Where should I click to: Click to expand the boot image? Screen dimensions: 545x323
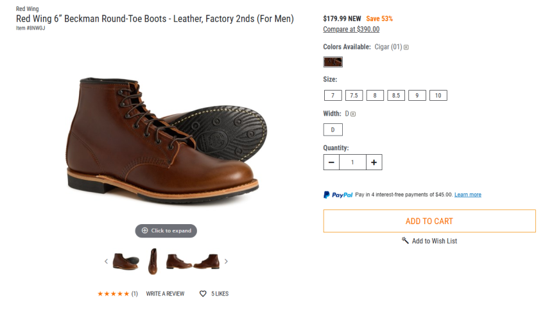click(x=166, y=231)
